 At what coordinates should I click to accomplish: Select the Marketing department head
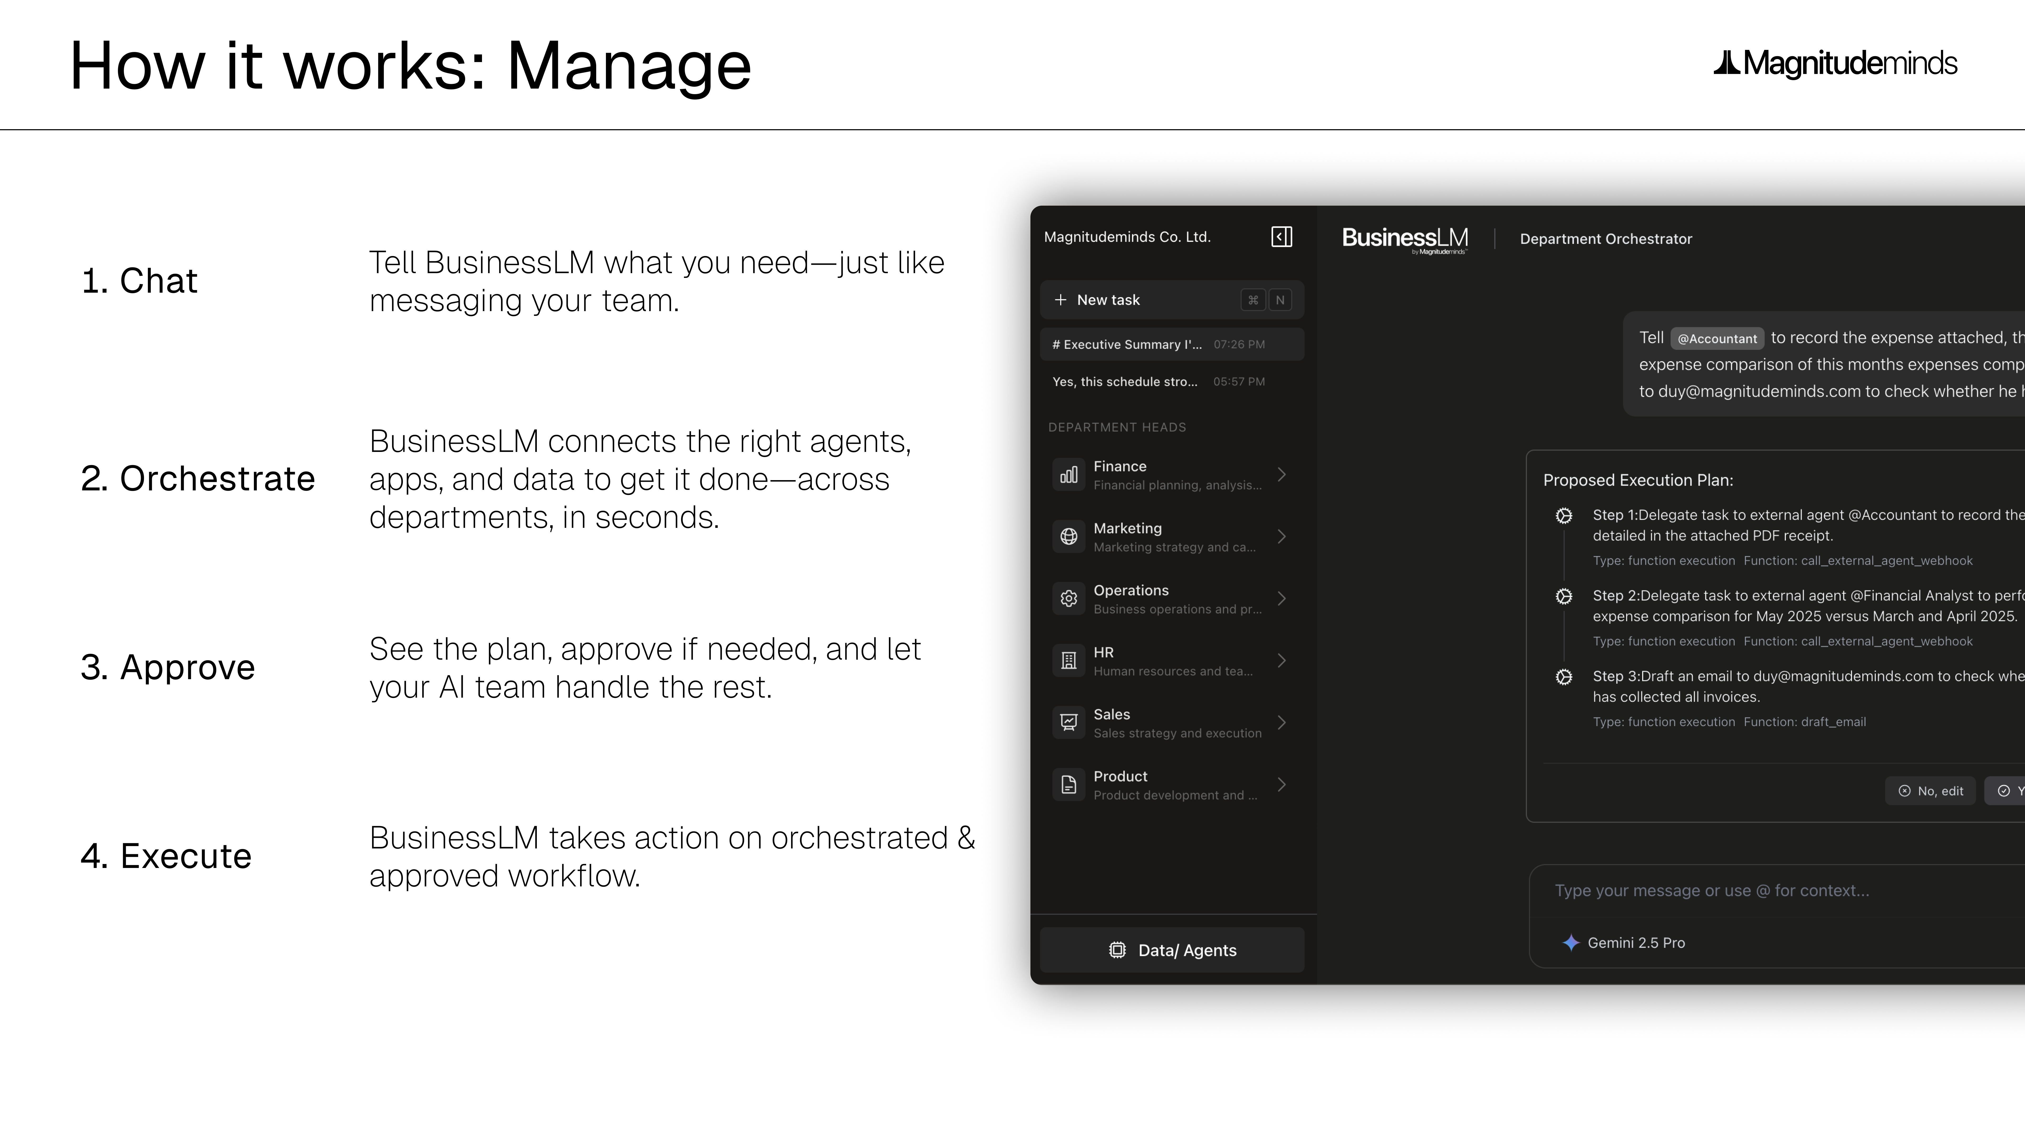(x=1172, y=537)
